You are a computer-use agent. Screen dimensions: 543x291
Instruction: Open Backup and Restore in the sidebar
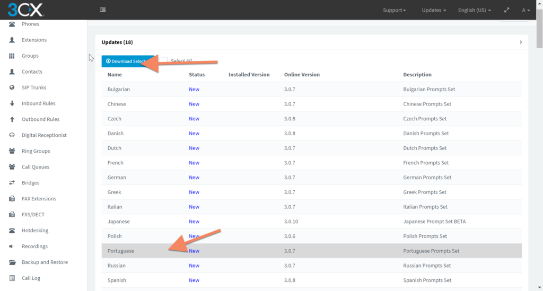(x=45, y=262)
